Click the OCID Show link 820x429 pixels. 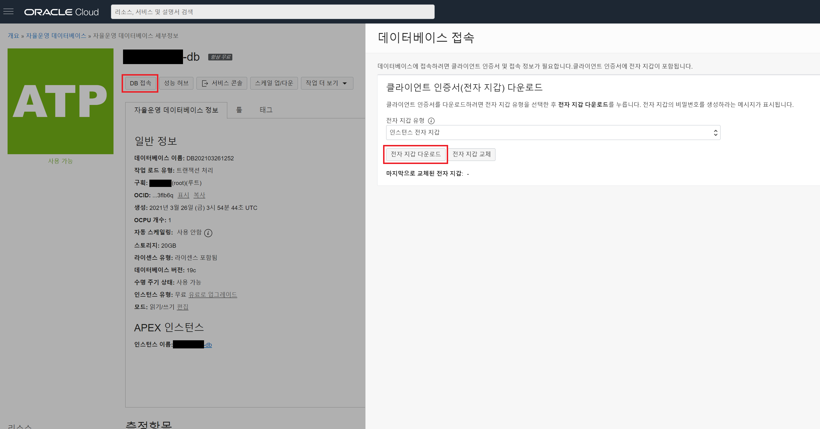click(x=183, y=195)
